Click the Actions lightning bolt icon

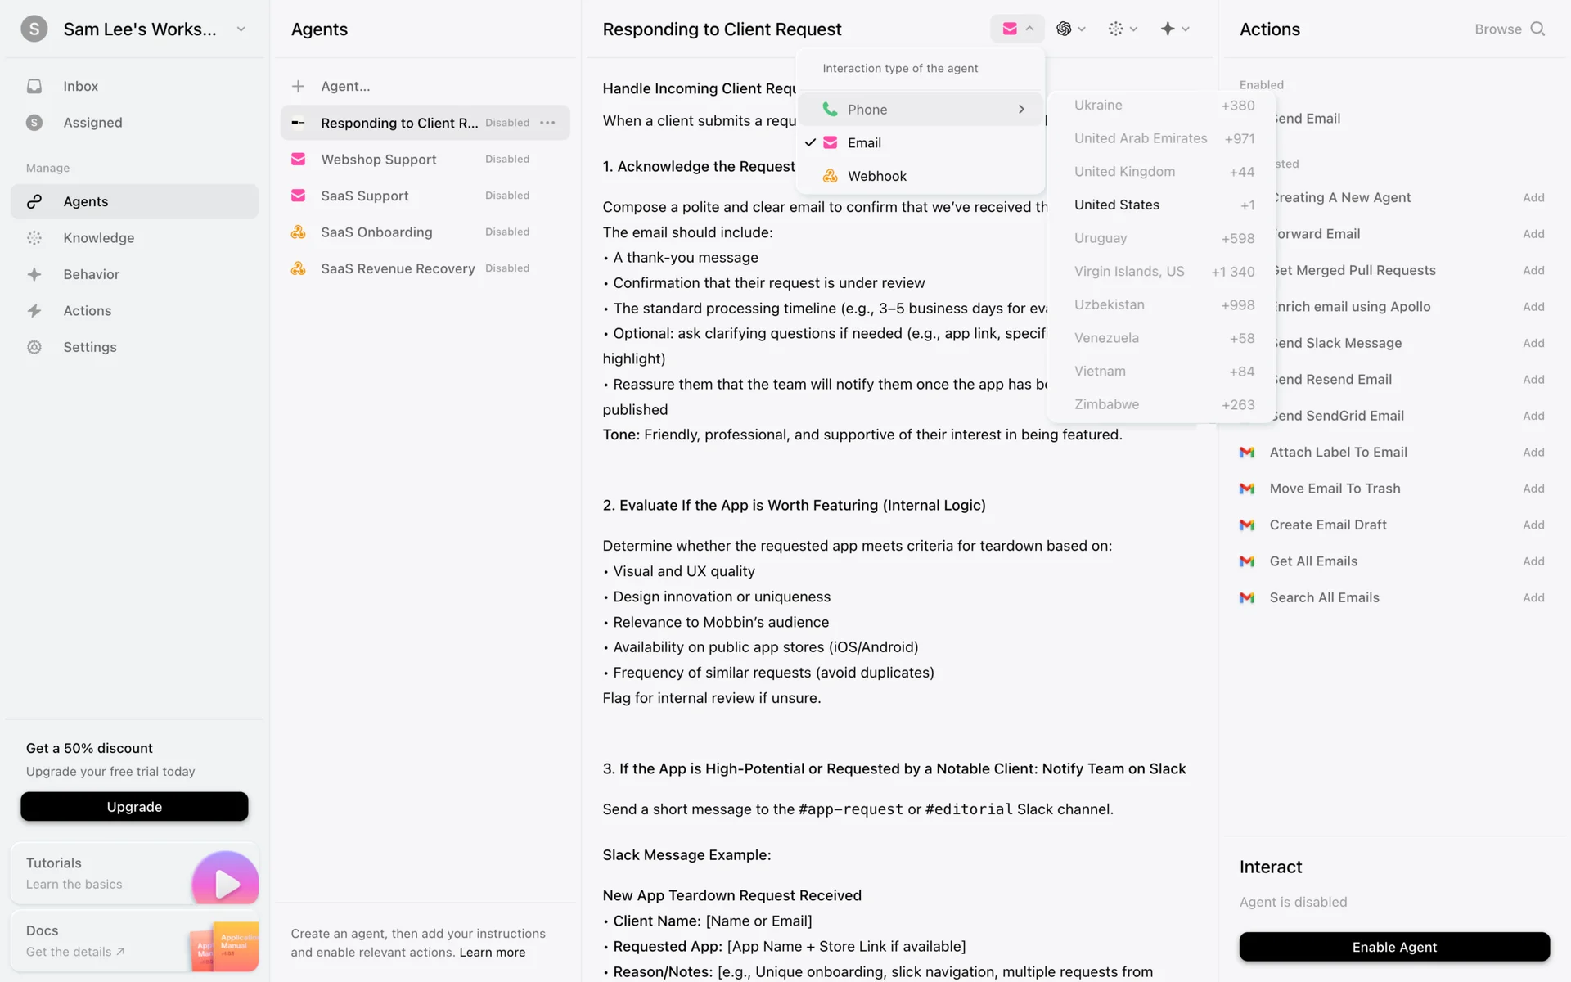tap(34, 311)
